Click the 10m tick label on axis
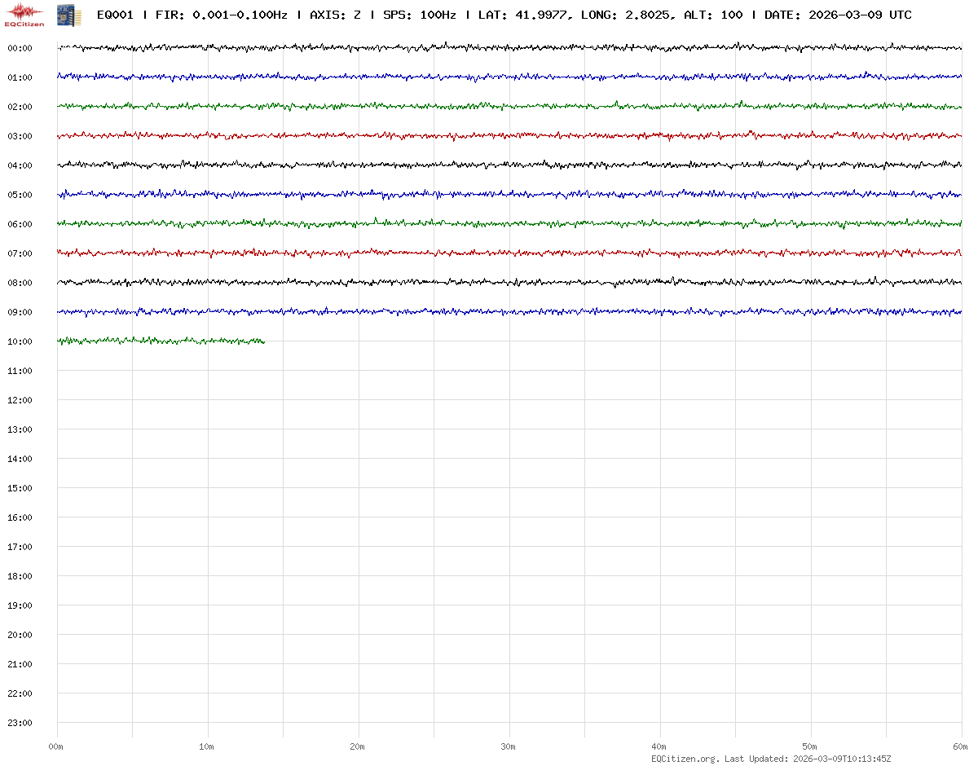This screenshot has height=766, width=978. point(207,746)
